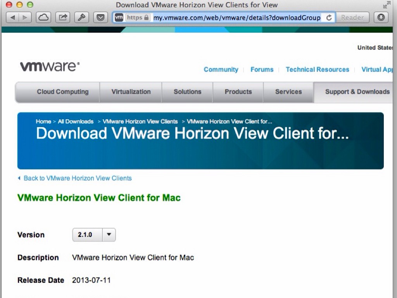The image size is (397, 298).
Task: Reload the page with refresh icon
Action: [329, 17]
